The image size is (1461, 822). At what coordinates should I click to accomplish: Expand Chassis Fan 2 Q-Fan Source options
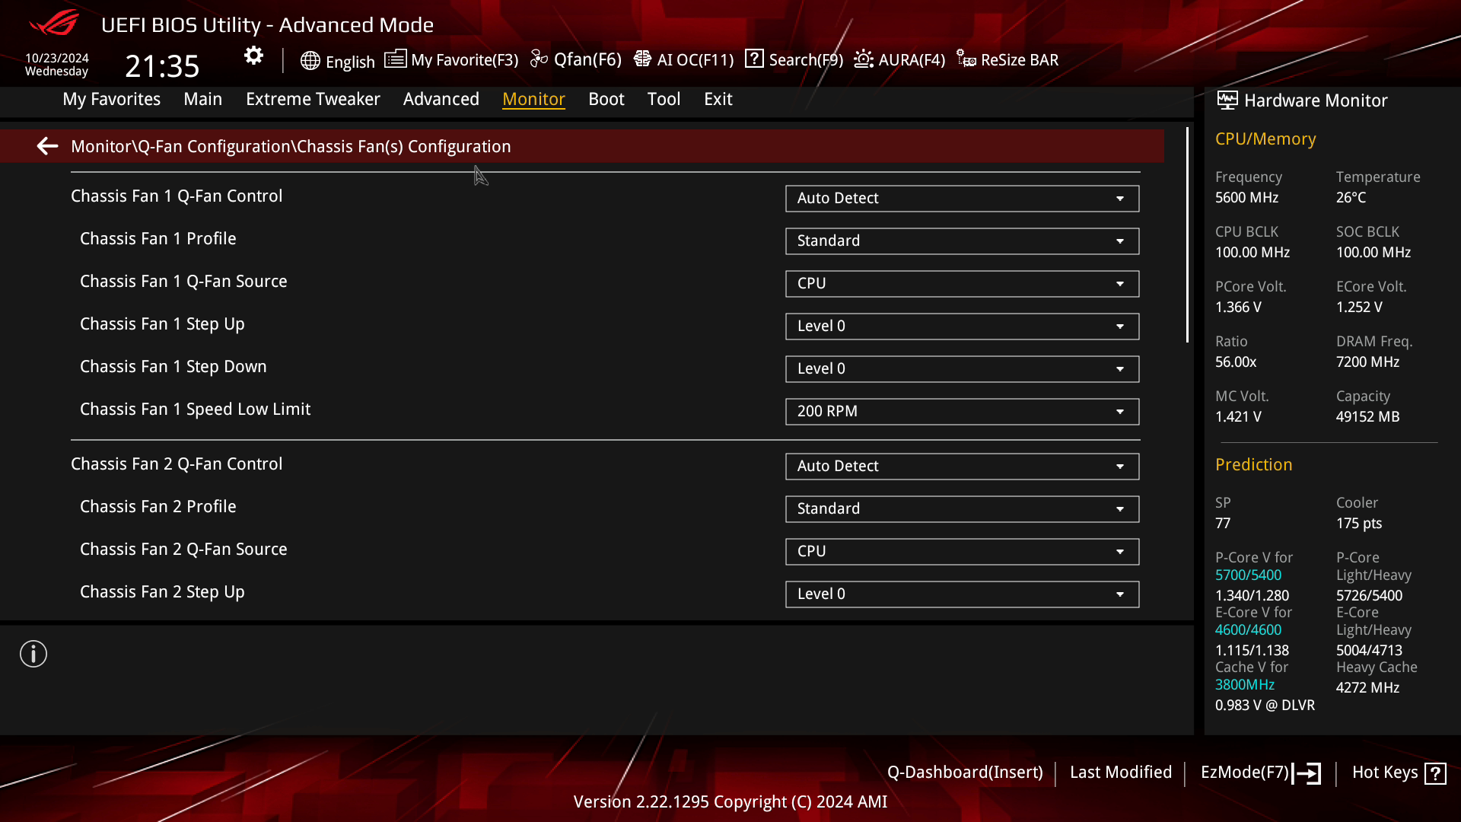tap(1121, 551)
